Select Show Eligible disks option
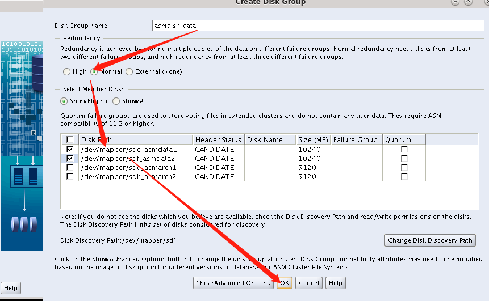 [64, 101]
